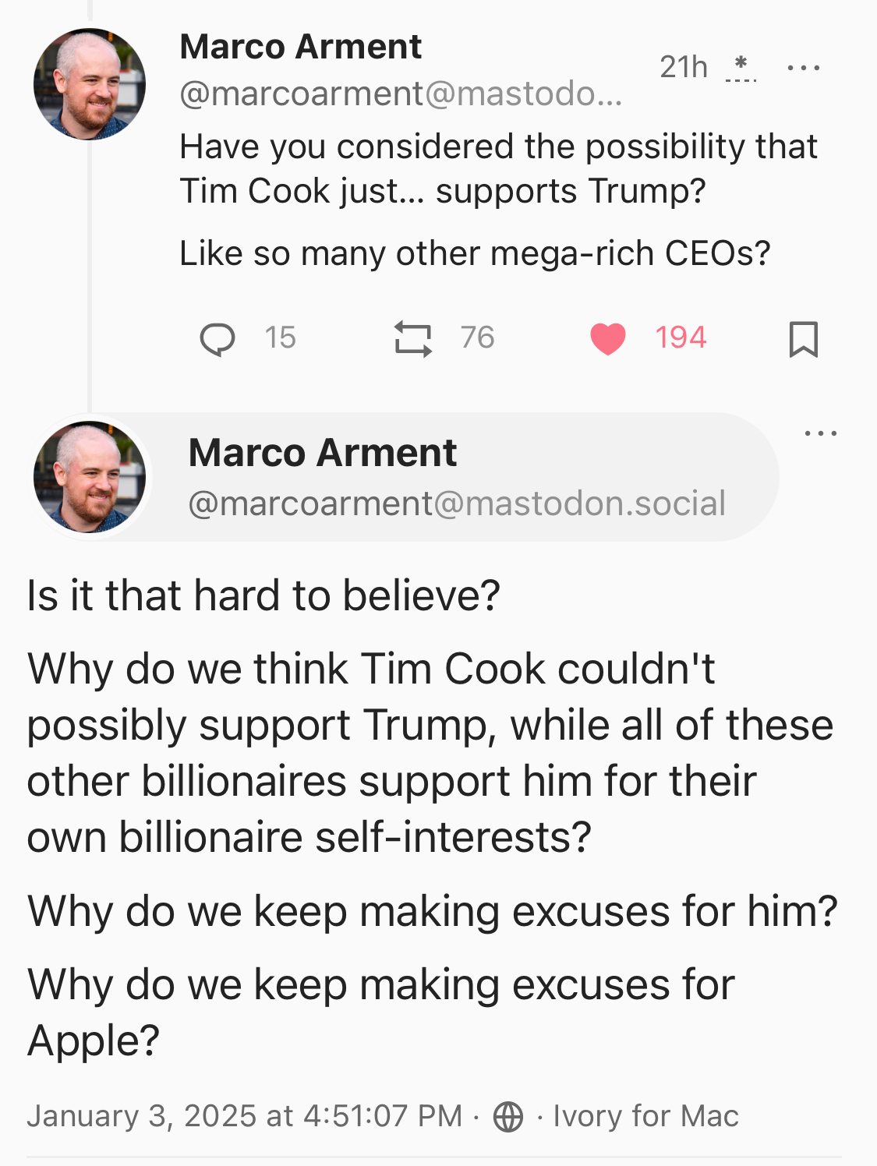
Task: Unfavorite the post via the red heart
Action: click(608, 339)
